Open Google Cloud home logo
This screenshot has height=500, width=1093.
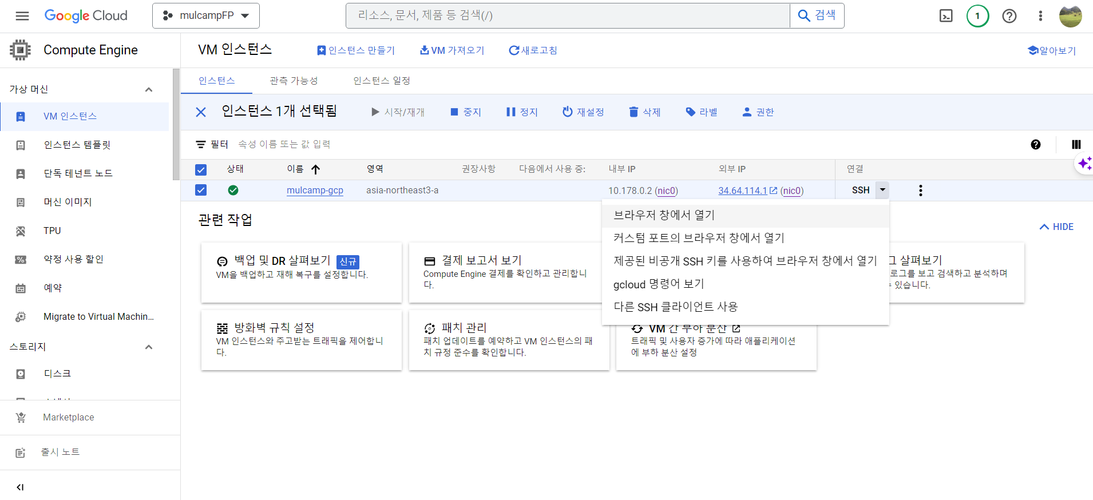(x=86, y=15)
